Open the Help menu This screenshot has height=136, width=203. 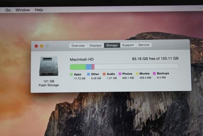(x=39, y=10)
